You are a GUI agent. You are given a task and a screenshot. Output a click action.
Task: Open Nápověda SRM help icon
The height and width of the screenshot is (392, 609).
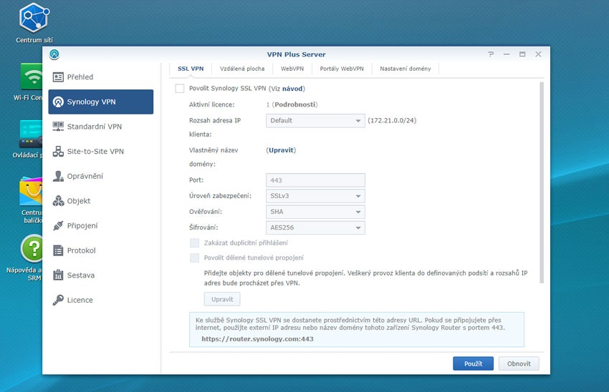coord(32,248)
